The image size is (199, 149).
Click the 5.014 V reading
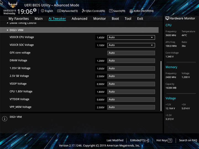click(185, 108)
